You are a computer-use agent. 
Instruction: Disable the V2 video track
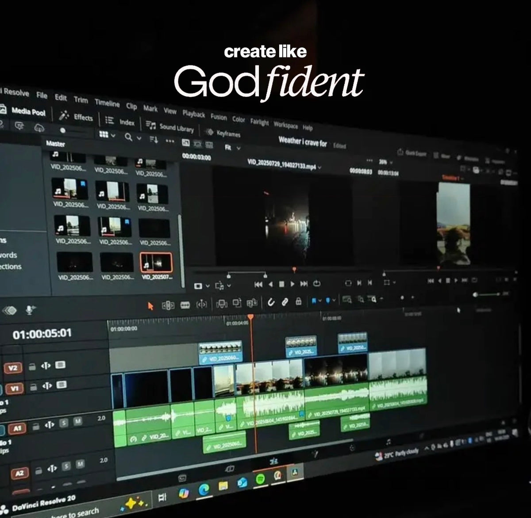(x=61, y=365)
